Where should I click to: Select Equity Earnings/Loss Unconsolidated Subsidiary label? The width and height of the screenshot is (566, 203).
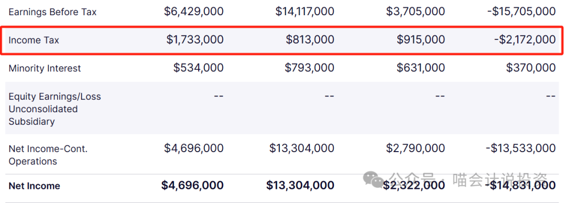click(55, 109)
